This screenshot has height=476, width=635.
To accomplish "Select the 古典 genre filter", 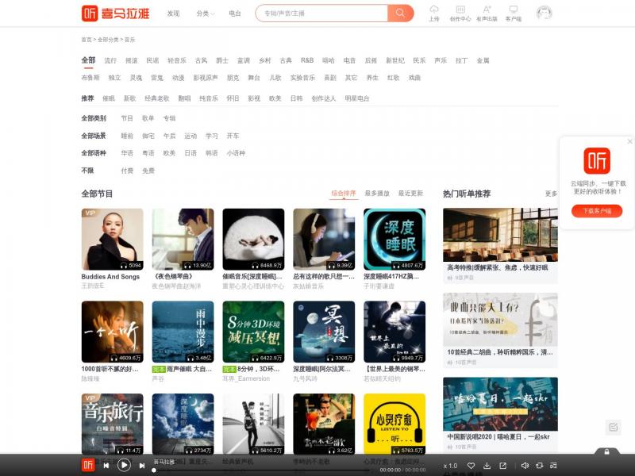I will point(286,60).
